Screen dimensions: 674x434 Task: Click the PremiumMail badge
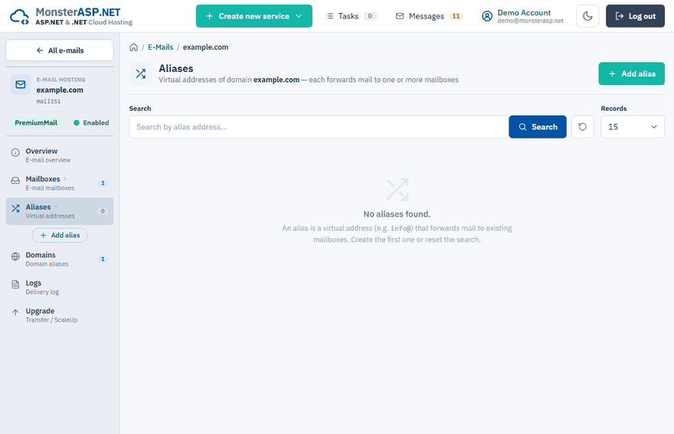coord(36,123)
